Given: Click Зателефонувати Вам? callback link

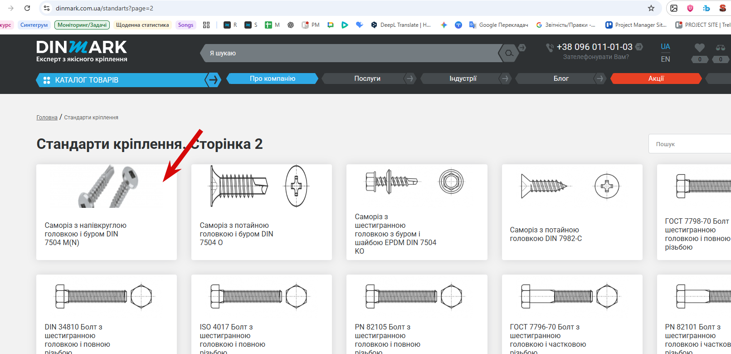Looking at the screenshot, I should click(x=596, y=57).
